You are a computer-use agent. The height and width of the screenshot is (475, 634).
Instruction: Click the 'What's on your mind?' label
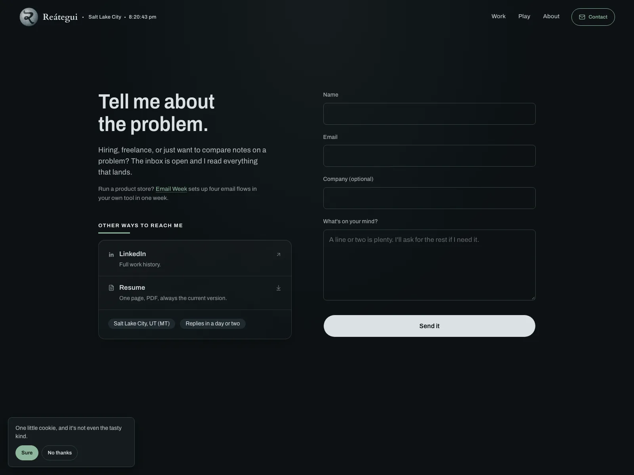[350, 221]
